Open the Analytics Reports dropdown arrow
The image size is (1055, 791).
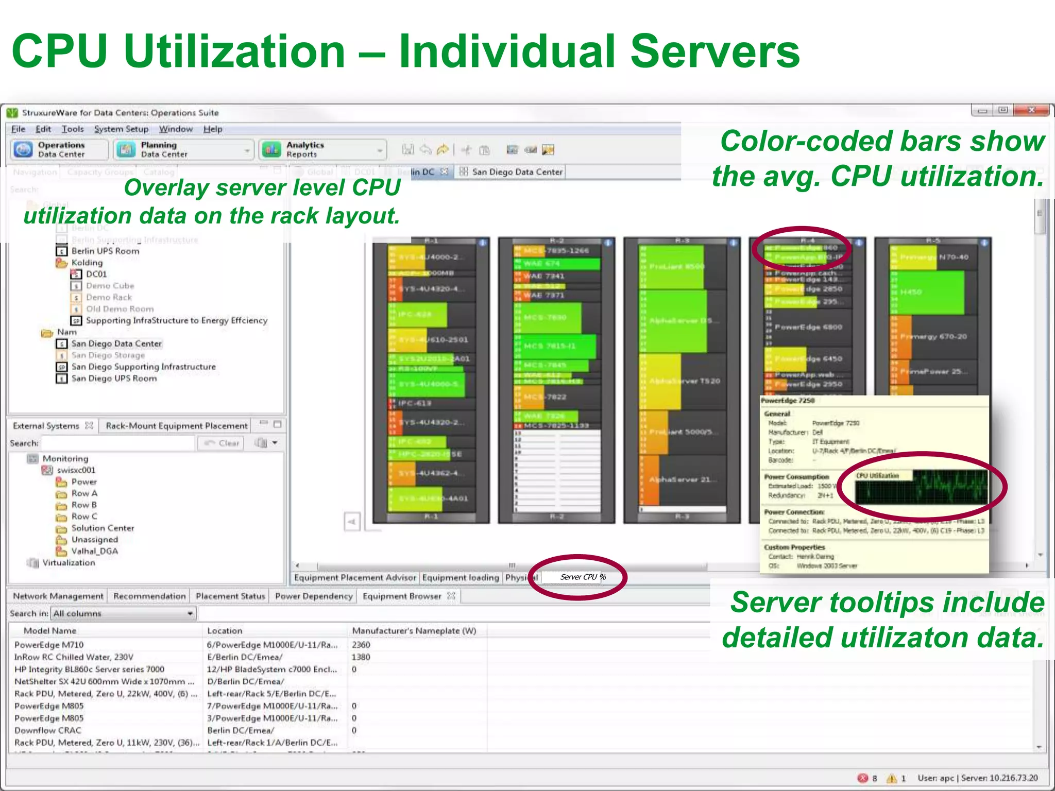click(x=380, y=150)
